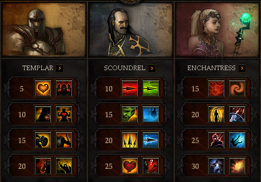Viewport: 261px width, 182px height.
Task: Expand Enchantress details with orange arrow
Action: point(242,68)
